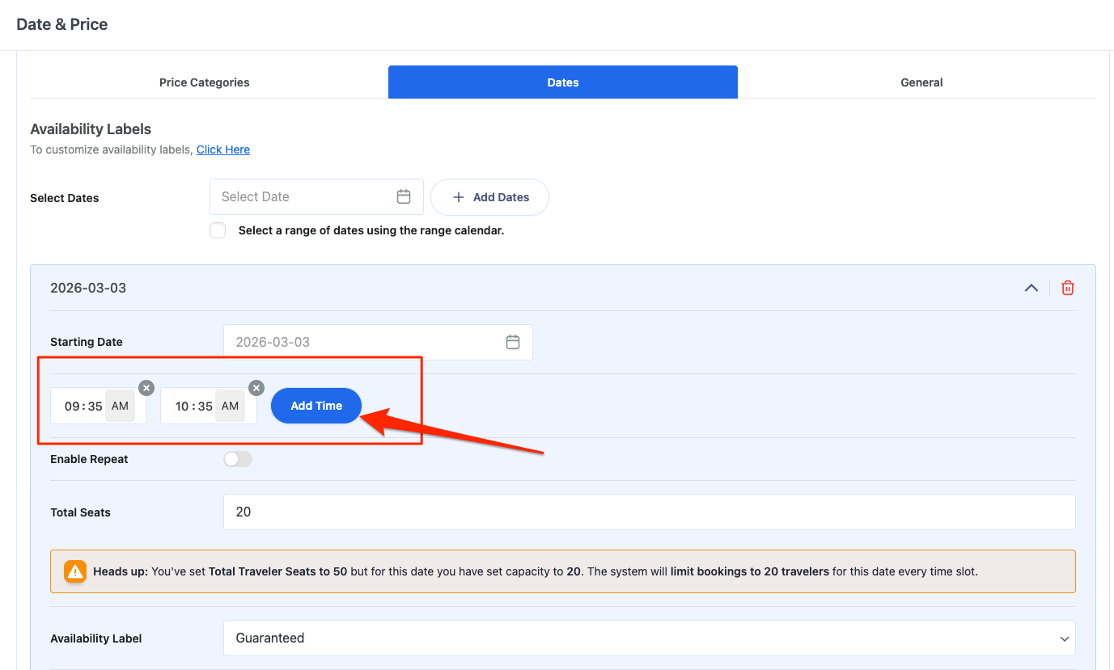This screenshot has height=670, width=1114.
Task: Click the orange warning icon in Heads up notice
Action: point(75,571)
